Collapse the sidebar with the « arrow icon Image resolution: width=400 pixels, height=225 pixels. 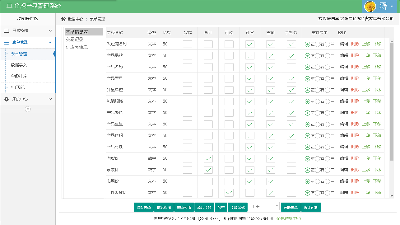coord(28,109)
